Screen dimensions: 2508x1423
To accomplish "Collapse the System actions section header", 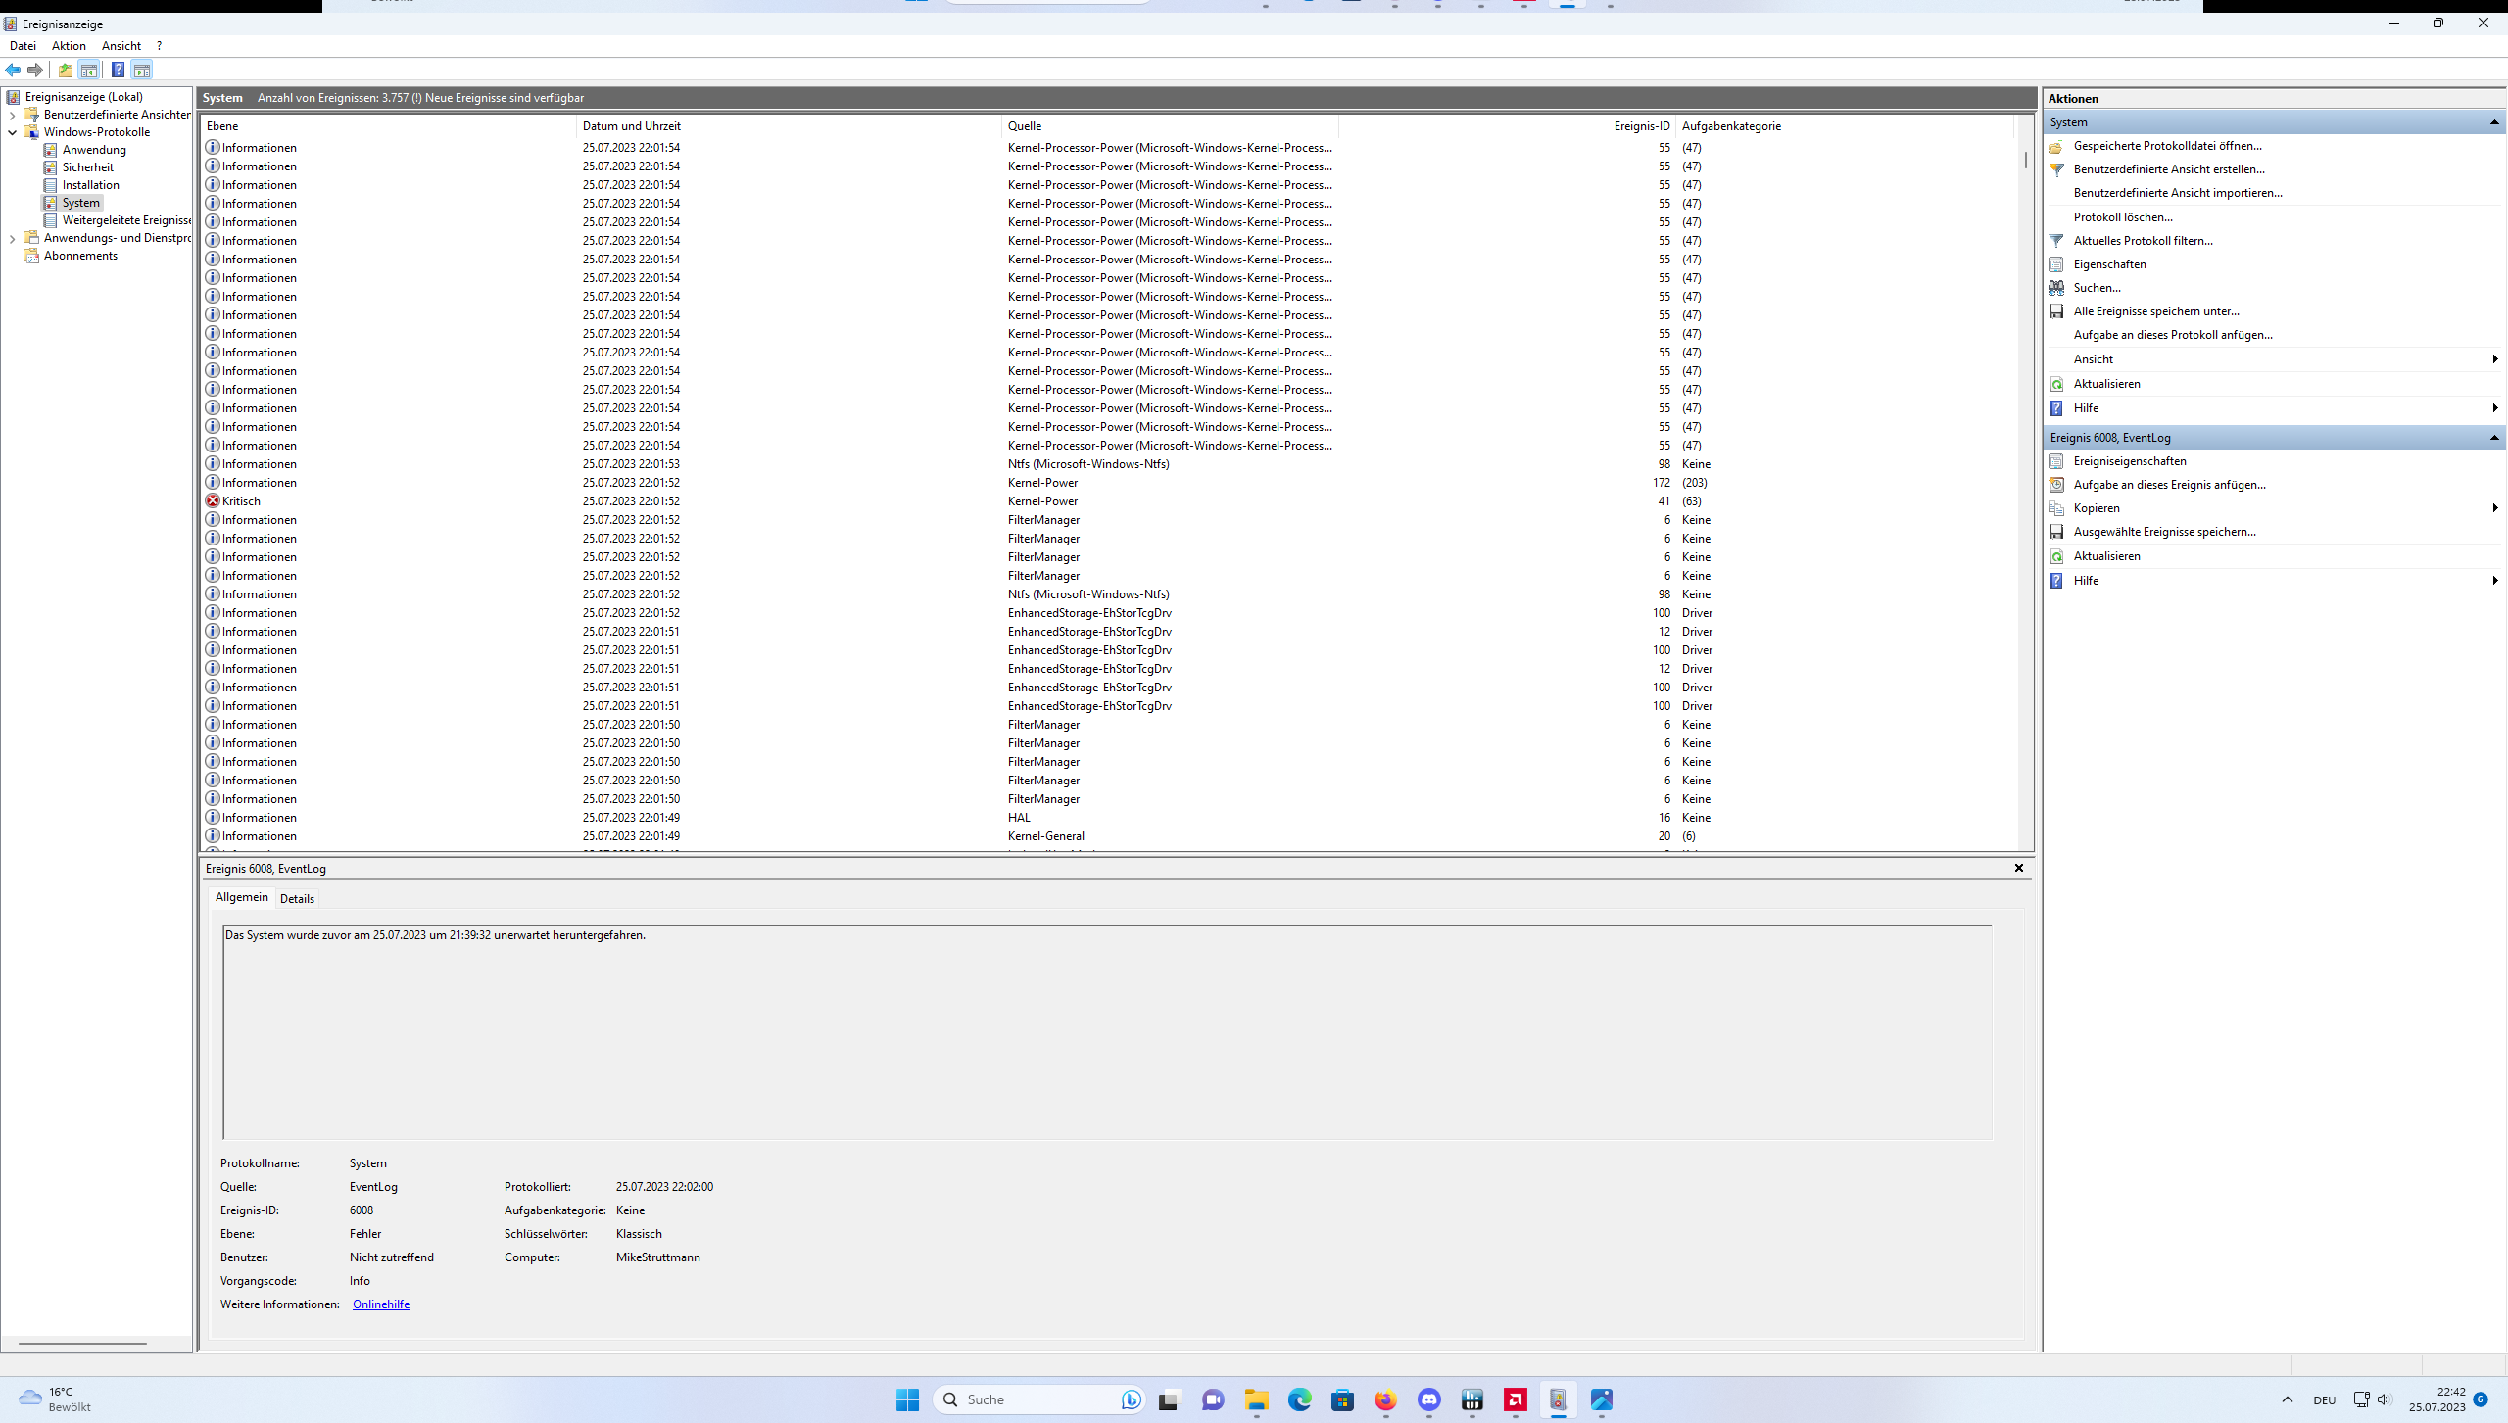I will (x=2494, y=122).
